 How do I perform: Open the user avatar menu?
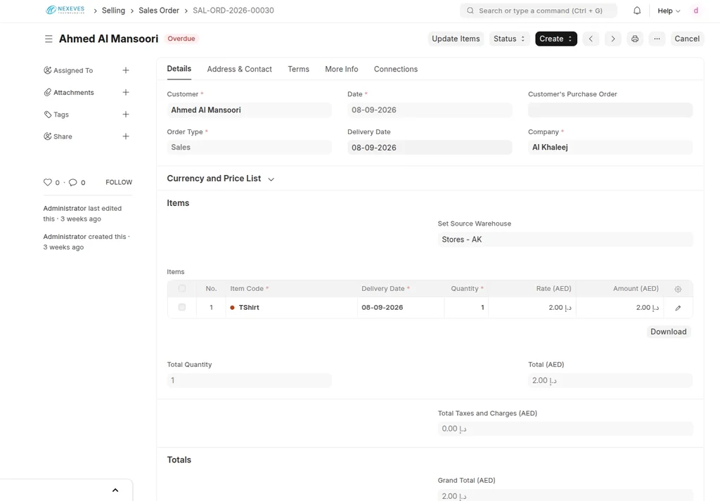[695, 11]
